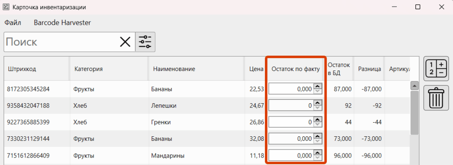Click price value 26,86
The height and width of the screenshot is (165, 453).
click(x=257, y=122)
